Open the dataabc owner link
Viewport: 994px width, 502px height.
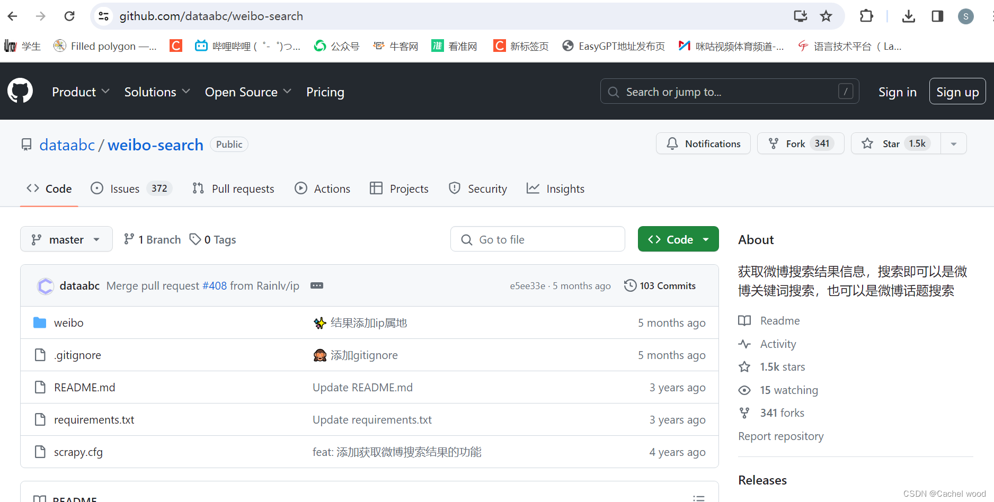click(67, 145)
